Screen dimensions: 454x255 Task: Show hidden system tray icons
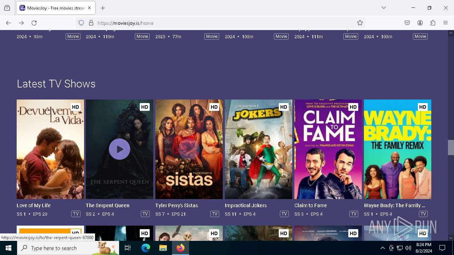tap(382, 248)
